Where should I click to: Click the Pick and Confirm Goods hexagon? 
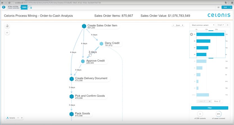(x=72, y=96)
